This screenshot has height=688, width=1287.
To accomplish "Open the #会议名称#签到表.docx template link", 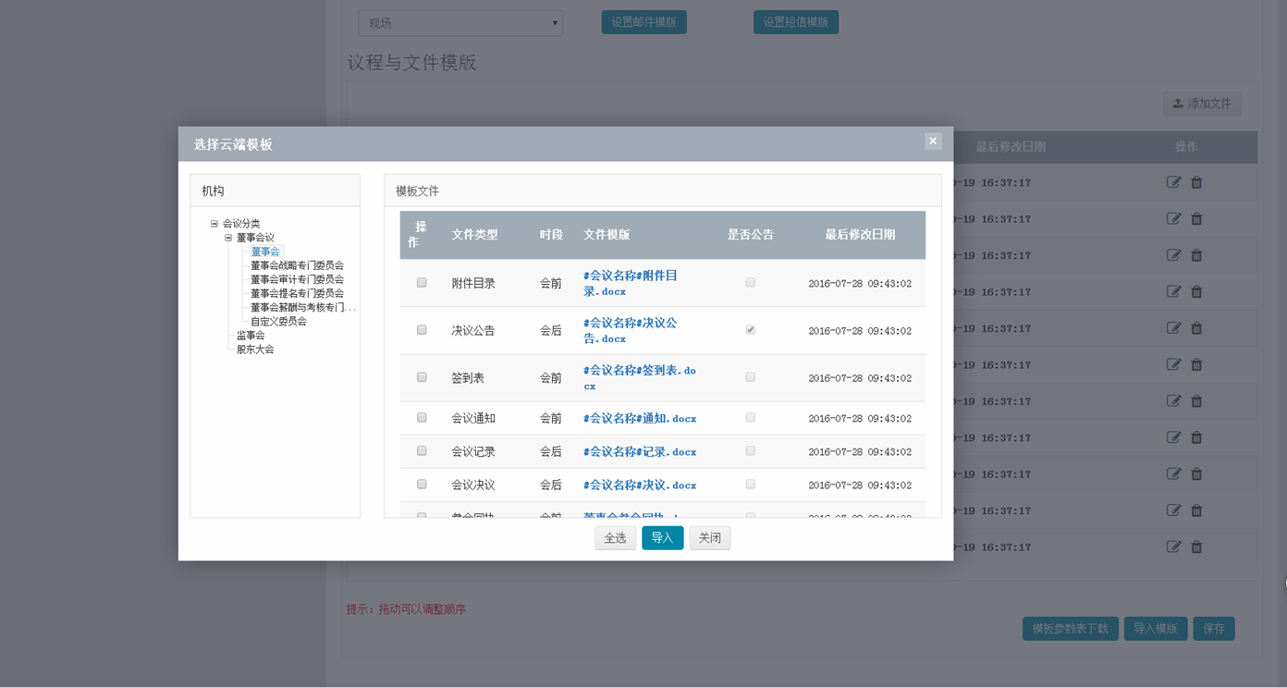I will [x=640, y=377].
